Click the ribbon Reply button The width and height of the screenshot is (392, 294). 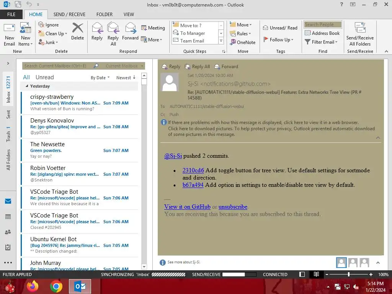[97, 31]
